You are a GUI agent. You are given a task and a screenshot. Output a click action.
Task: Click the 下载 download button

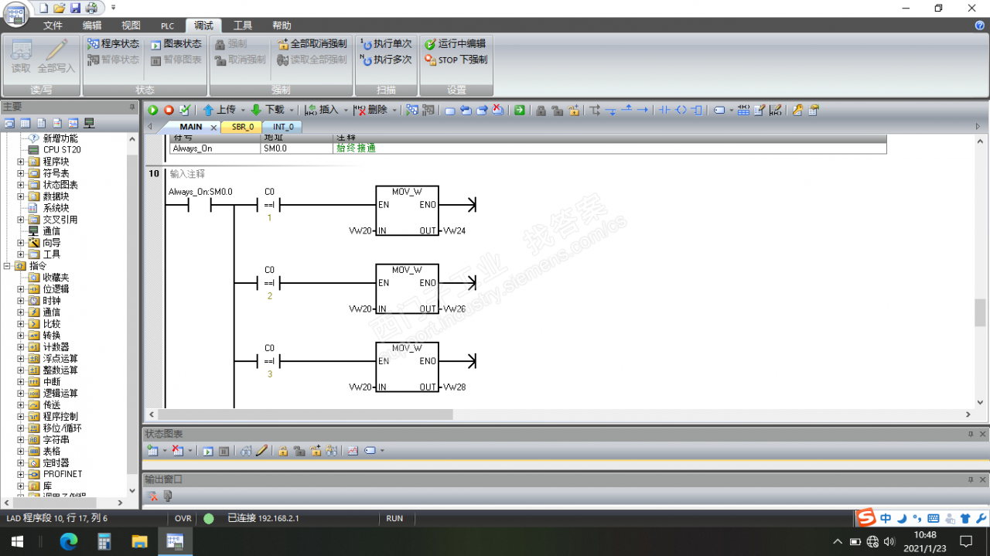point(267,110)
